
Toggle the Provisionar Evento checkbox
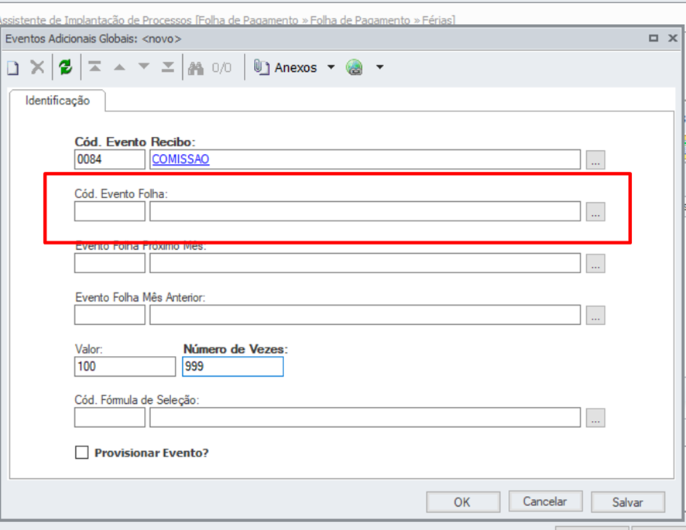pos(82,452)
